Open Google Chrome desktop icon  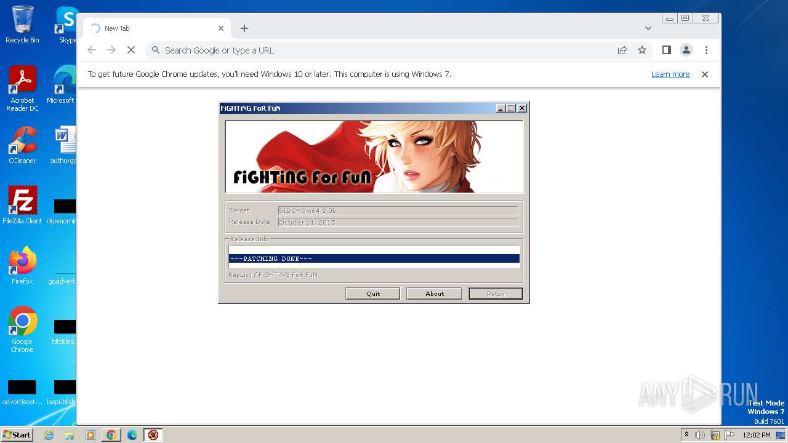tap(22, 329)
